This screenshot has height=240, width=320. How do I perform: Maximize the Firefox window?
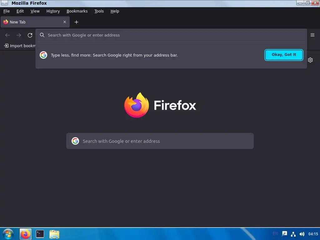tap(307, 3)
